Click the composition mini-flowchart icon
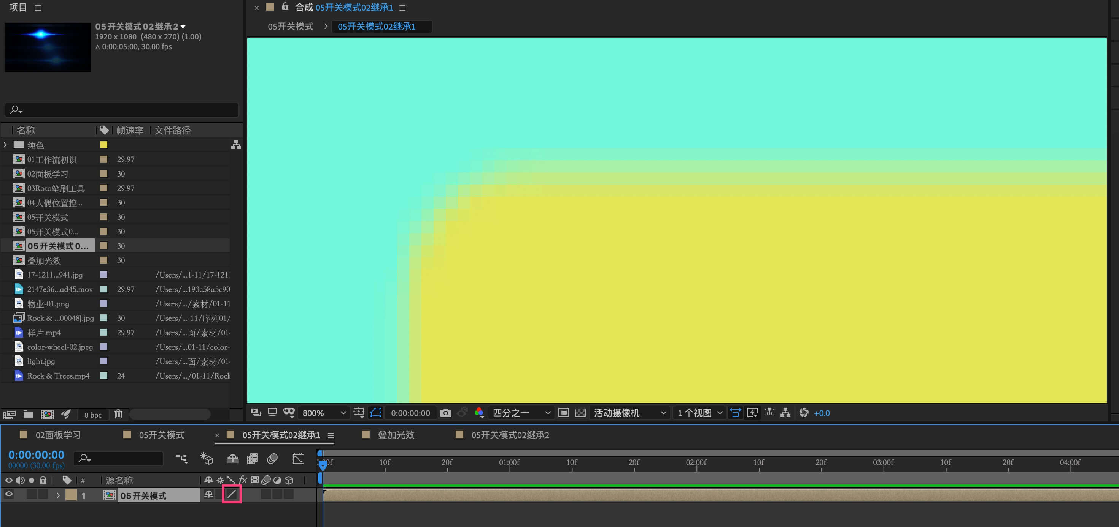 click(x=181, y=459)
